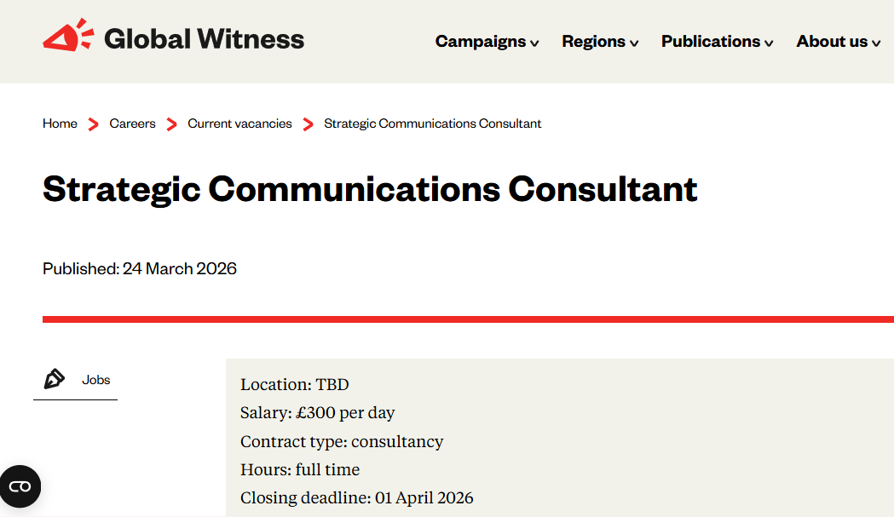Click Strategic Communications Consultant breadcrumb text
The width and height of the screenshot is (894, 517).
pos(432,124)
